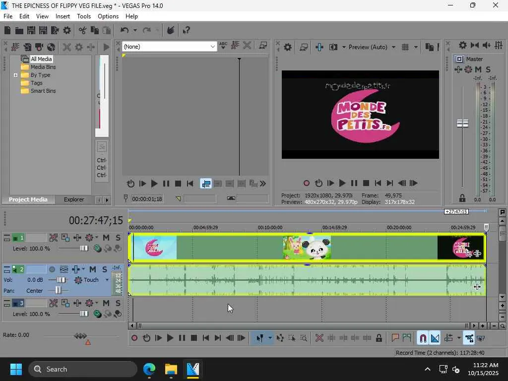Switch to the Explorer tab

pos(74,199)
